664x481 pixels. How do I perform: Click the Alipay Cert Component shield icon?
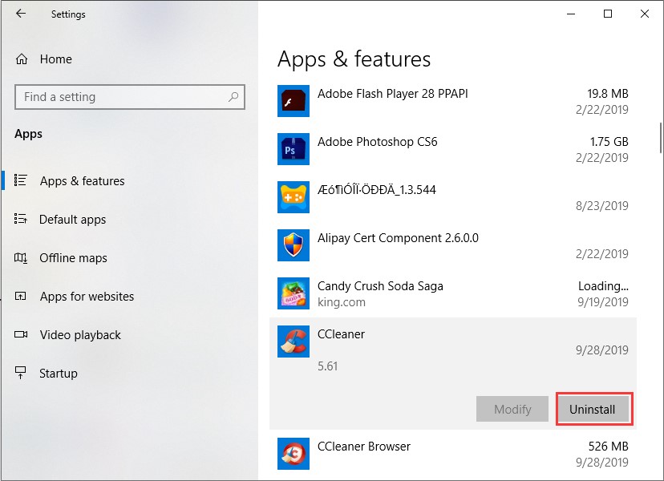tap(294, 245)
